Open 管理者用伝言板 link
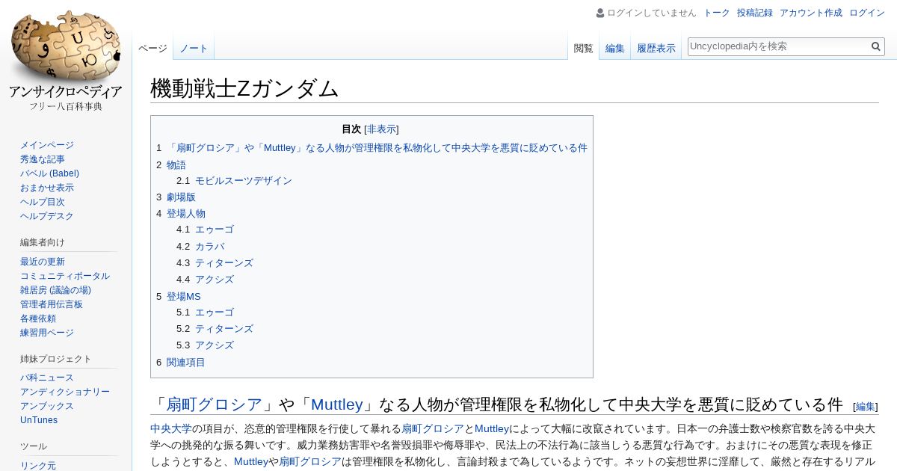This screenshot has height=471, width=897. click(x=52, y=304)
